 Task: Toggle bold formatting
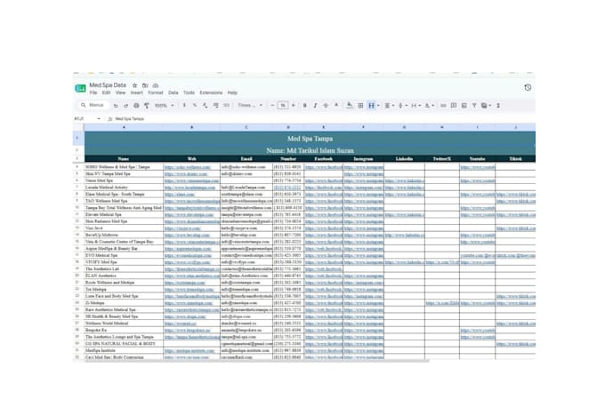point(304,105)
